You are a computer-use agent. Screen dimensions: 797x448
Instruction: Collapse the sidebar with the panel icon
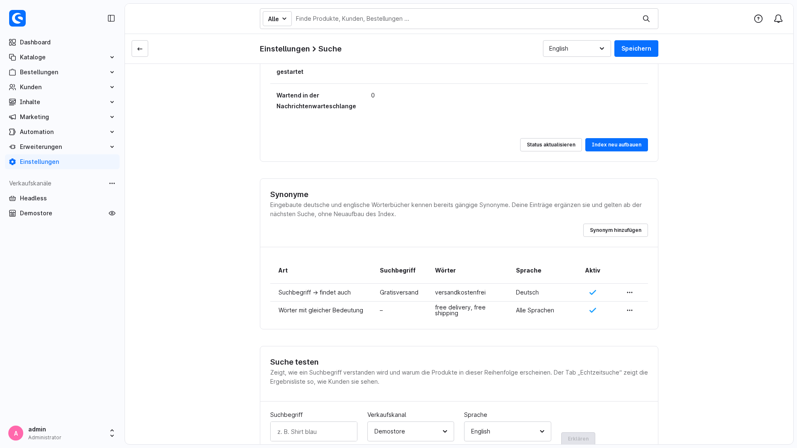[111, 18]
